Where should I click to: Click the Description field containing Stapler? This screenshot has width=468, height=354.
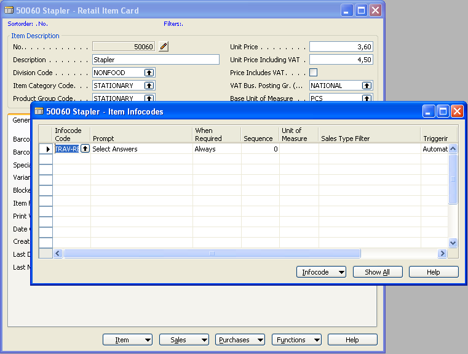tap(156, 60)
